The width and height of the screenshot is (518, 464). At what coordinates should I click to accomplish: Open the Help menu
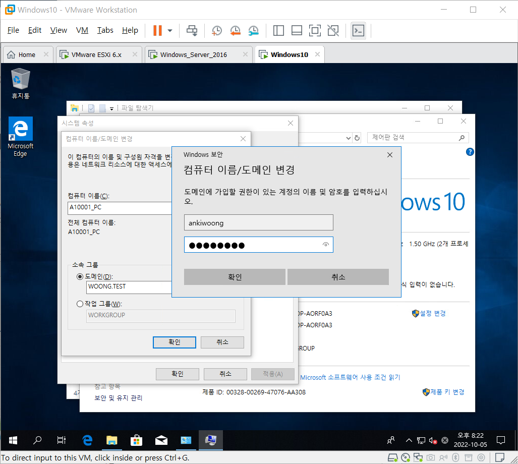(130, 30)
